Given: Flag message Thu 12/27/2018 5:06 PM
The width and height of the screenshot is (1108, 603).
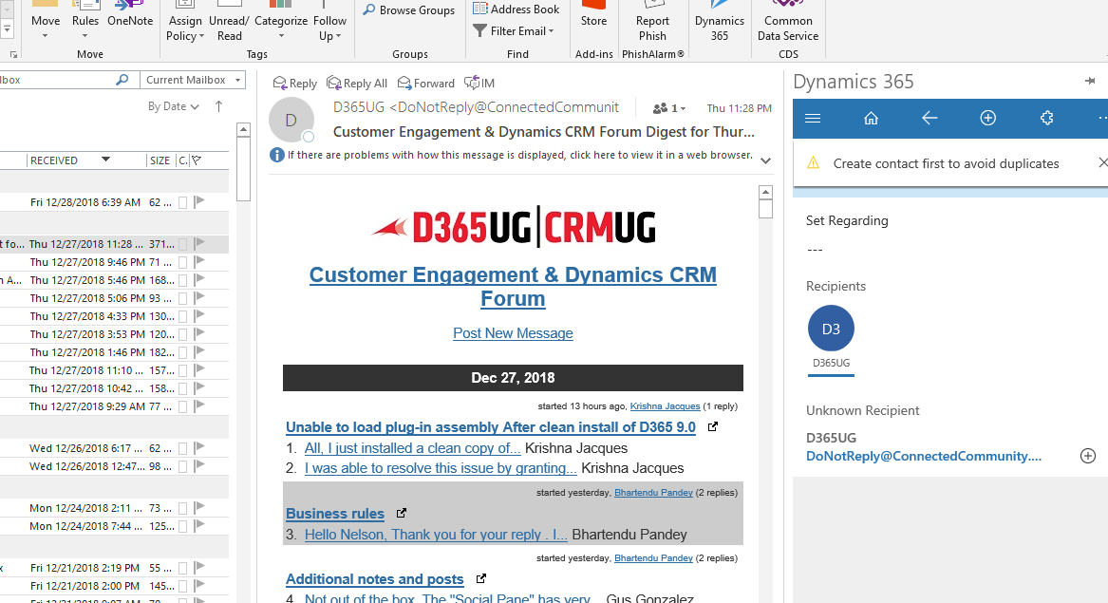Looking at the screenshot, I should [x=199, y=297].
